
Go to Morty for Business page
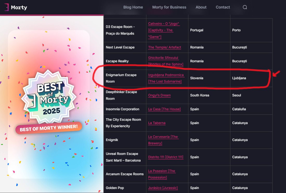tap(169, 7)
